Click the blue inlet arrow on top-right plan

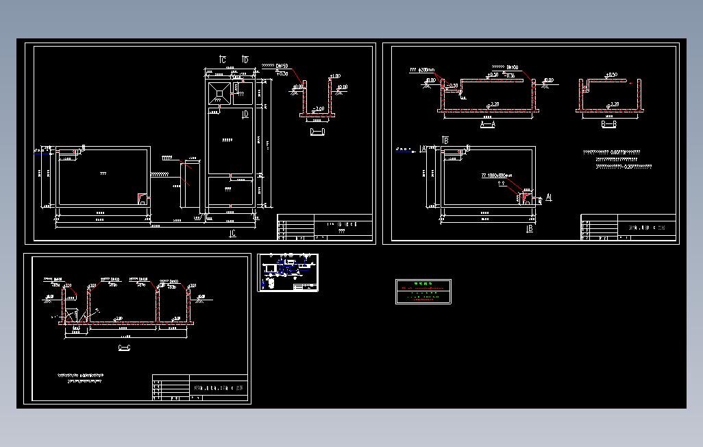[406, 152]
